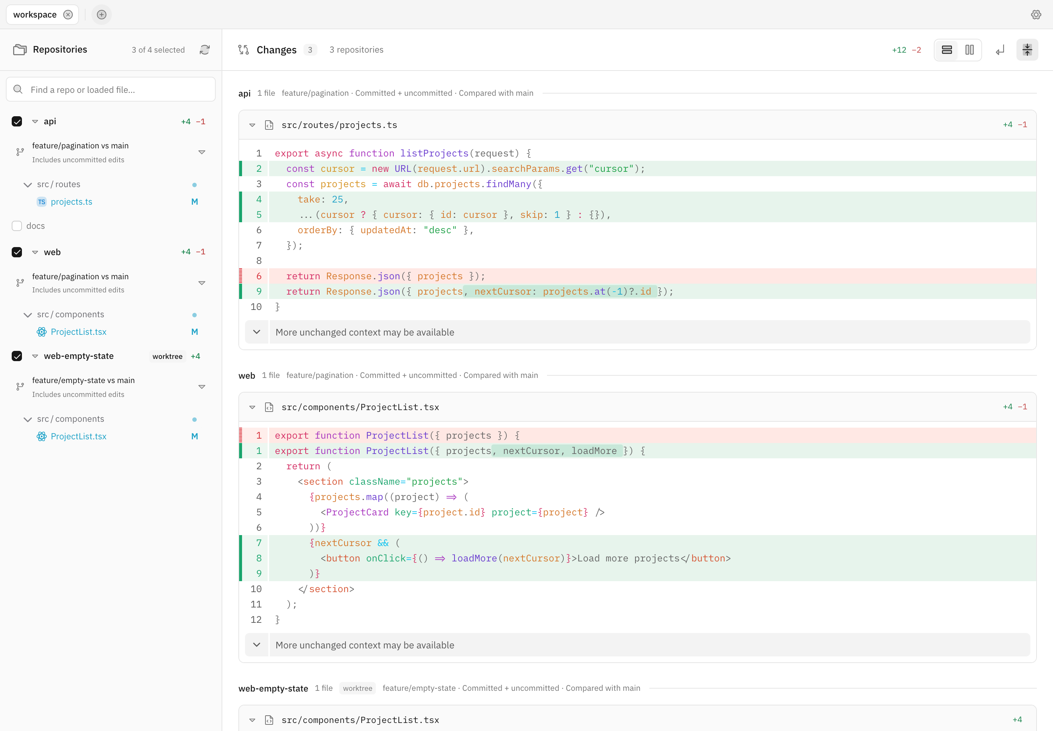Click the '3 repositories' label
1053x731 pixels.
[356, 49]
